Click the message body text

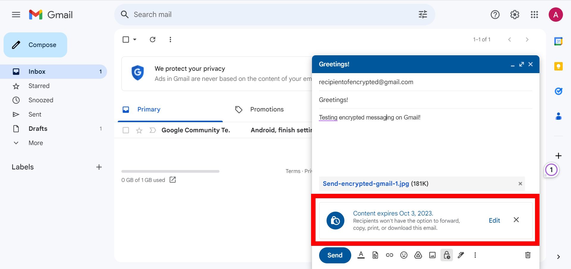370,117
